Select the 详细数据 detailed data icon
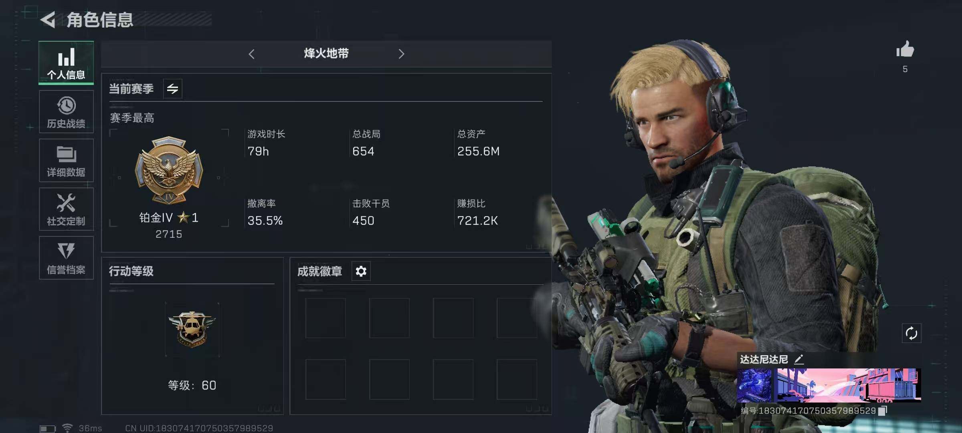The image size is (962, 433). point(66,160)
